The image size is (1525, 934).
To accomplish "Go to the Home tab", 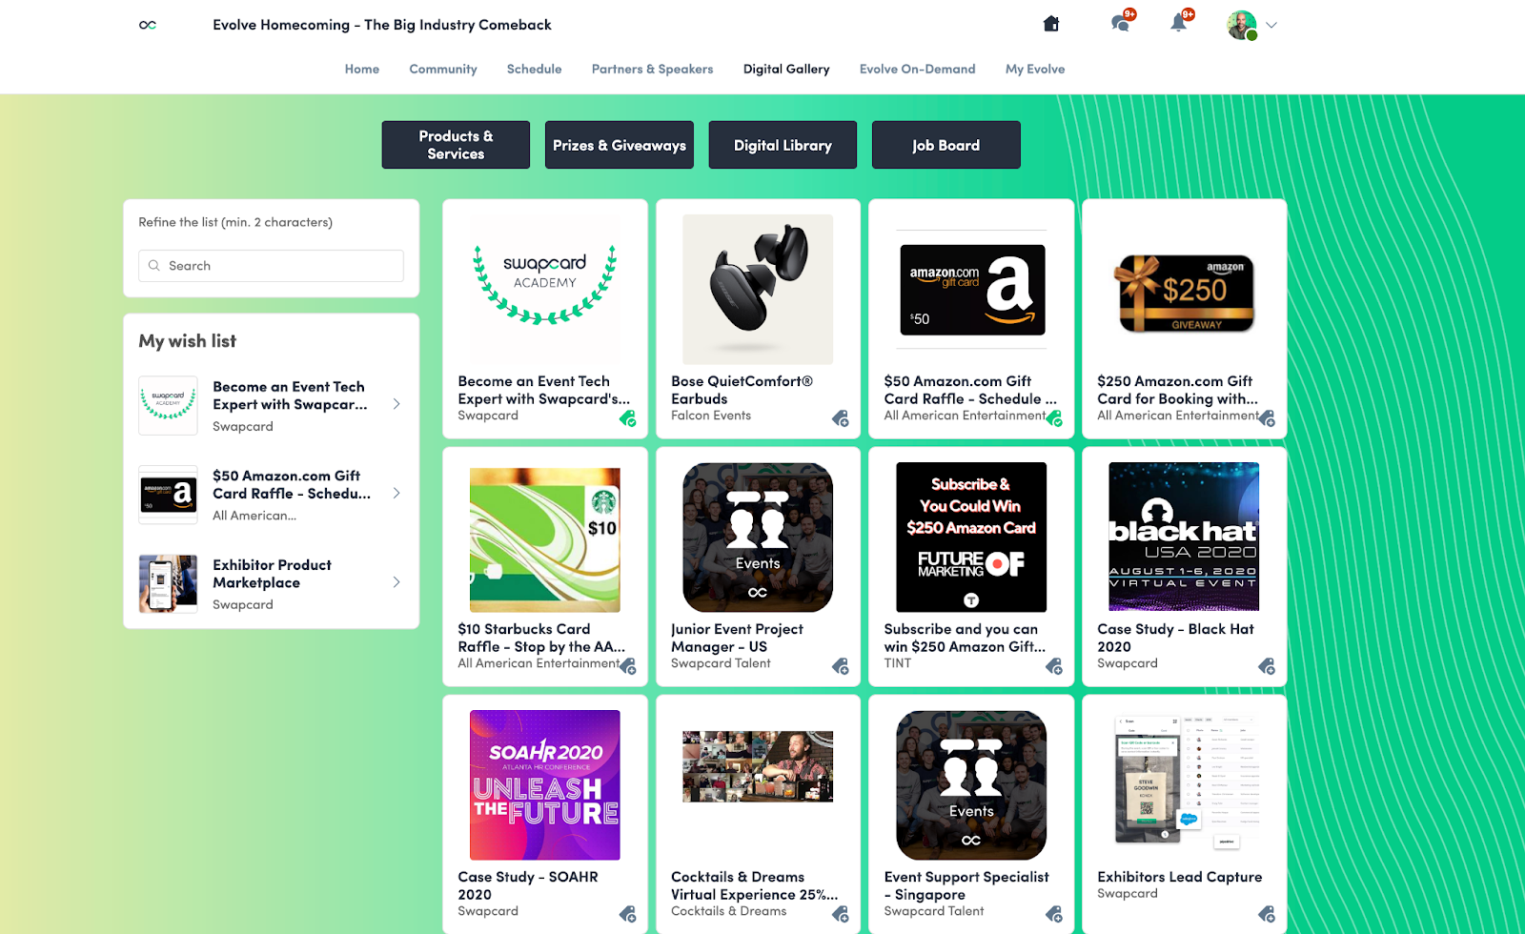I will coord(362,69).
